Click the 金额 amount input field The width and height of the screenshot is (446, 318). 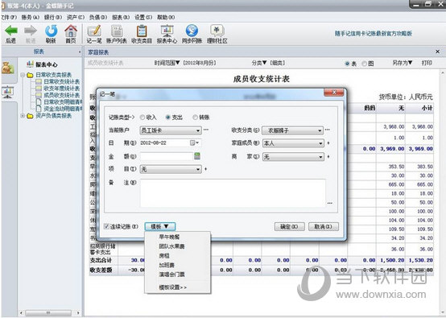[167, 156]
